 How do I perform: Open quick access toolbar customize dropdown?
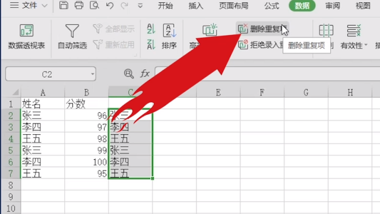pos(140,5)
